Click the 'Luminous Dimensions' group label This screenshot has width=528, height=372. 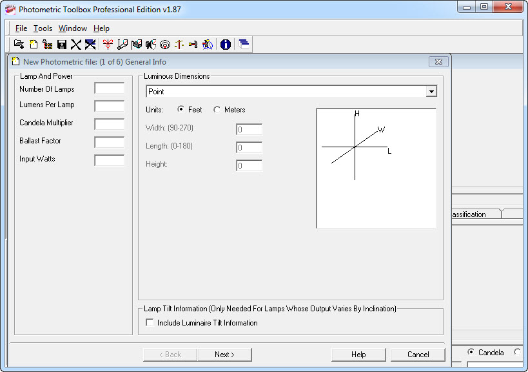tap(177, 76)
